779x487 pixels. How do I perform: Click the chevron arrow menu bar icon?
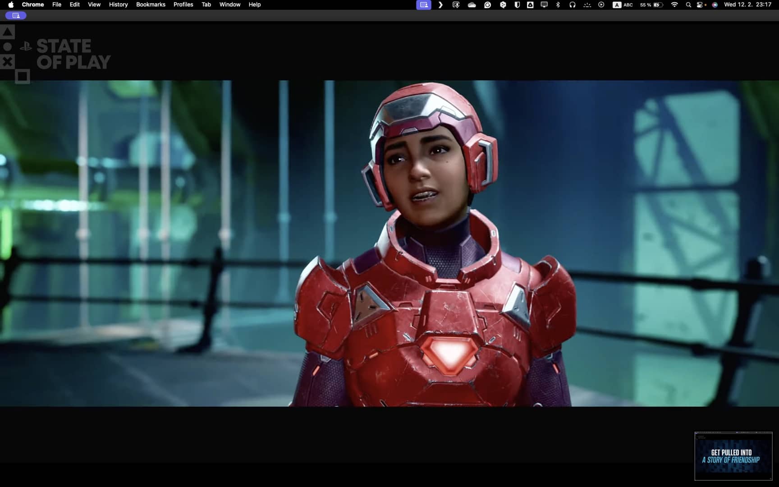click(440, 5)
